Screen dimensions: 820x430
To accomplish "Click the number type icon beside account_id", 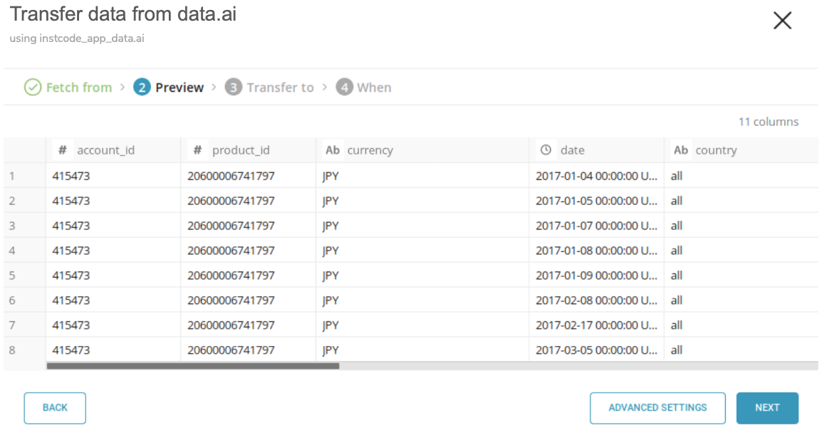I will (63, 150).
